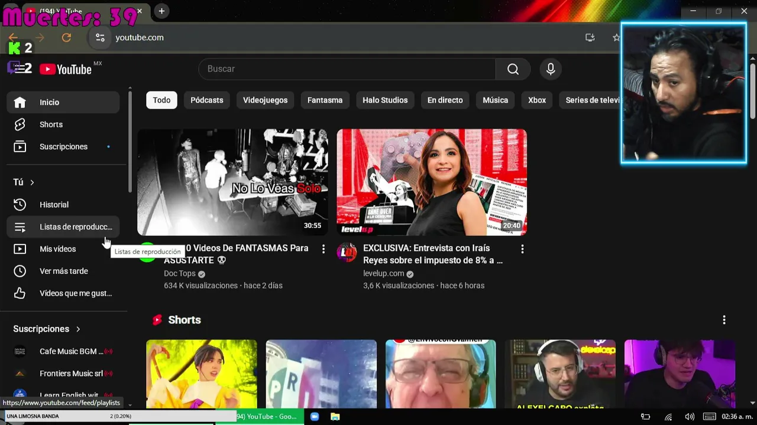Click the Shorts section heading
757x425 pixels.
tap(184, 320)
